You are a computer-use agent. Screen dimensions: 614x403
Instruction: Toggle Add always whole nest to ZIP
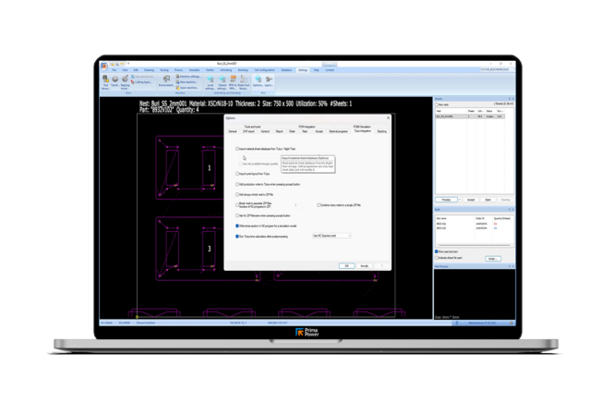click(237, 194)
